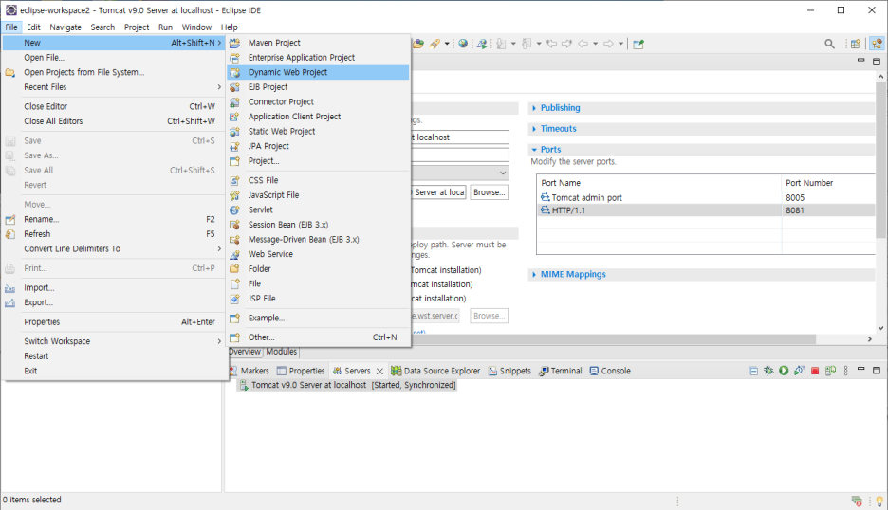This screenshot has width=888, height=510.
Task: Minimize the editor area pane
Action: [860, 60]
